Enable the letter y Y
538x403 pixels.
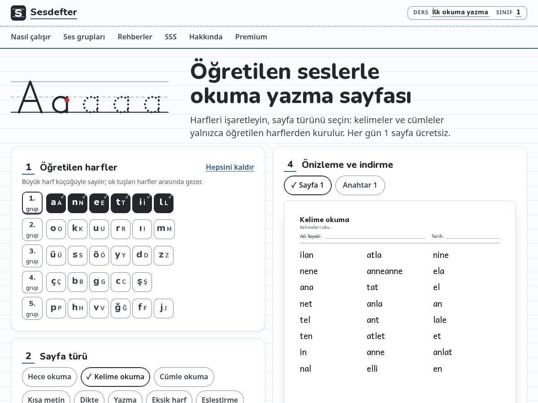click(121, 255)
